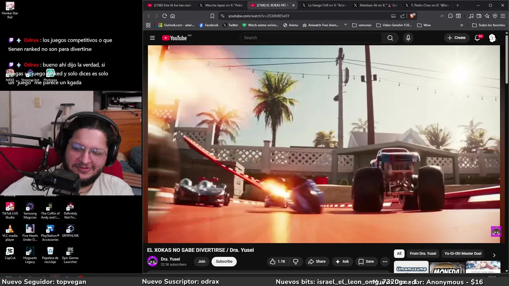The height and width of the screenshot is (286, 509).
Task: Go to YouTube home via logo
Action: coord(175,38)
